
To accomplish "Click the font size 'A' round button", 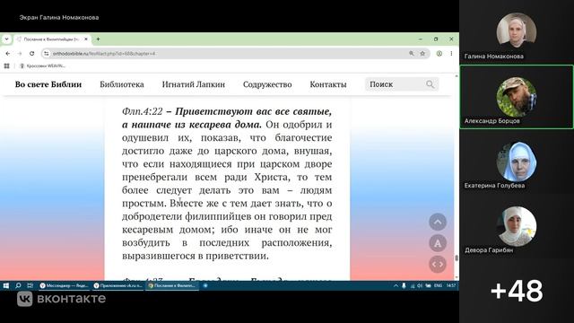I will point(438,243).
